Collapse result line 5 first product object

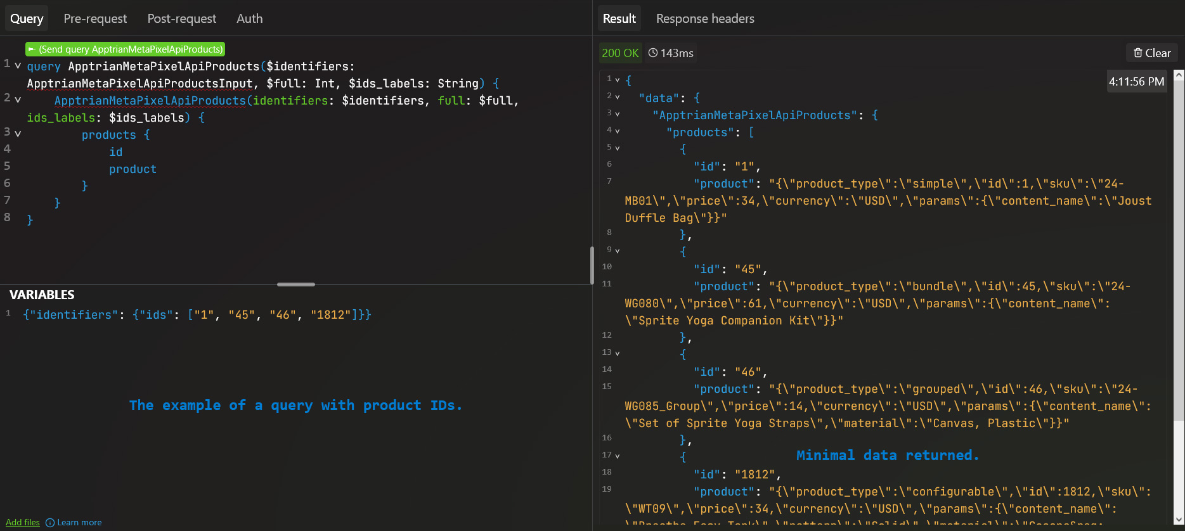click(618, 148)
